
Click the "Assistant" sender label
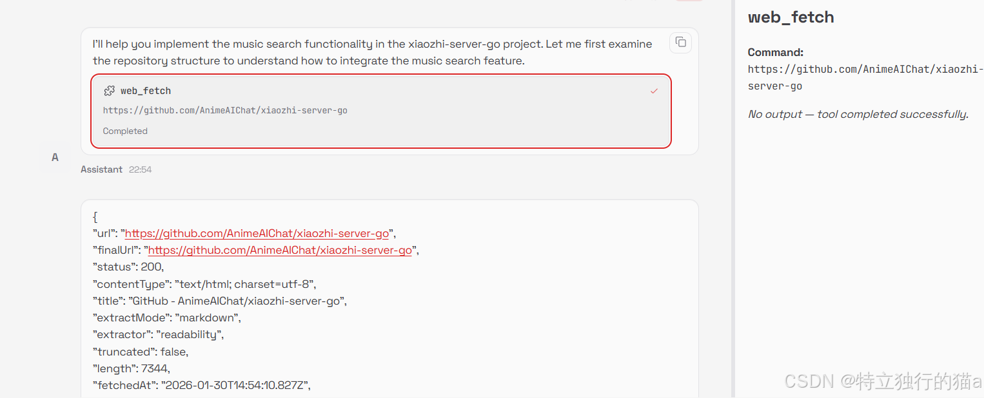pyautogui.click(x=101, y=169)
